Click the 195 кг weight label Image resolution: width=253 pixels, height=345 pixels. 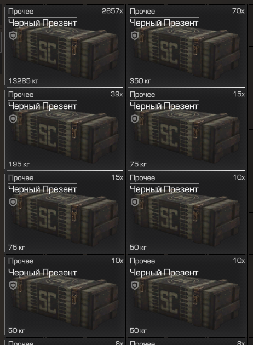coord(19,164)
